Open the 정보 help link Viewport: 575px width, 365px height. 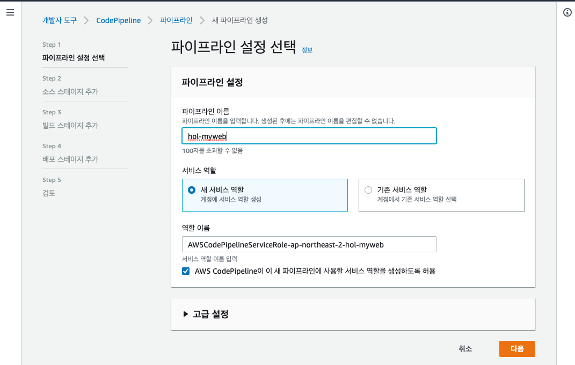pos(307,50)
